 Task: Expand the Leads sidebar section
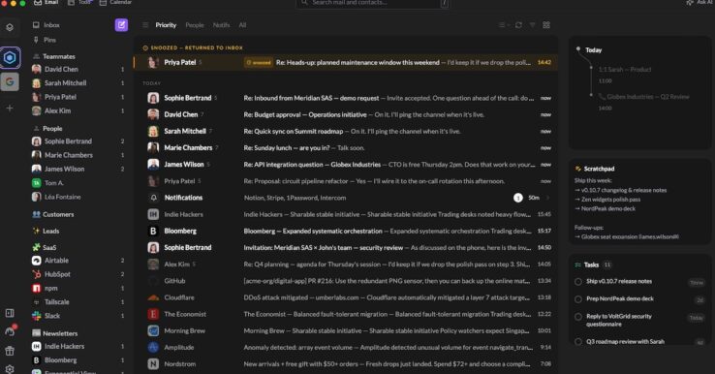(46, 231)
